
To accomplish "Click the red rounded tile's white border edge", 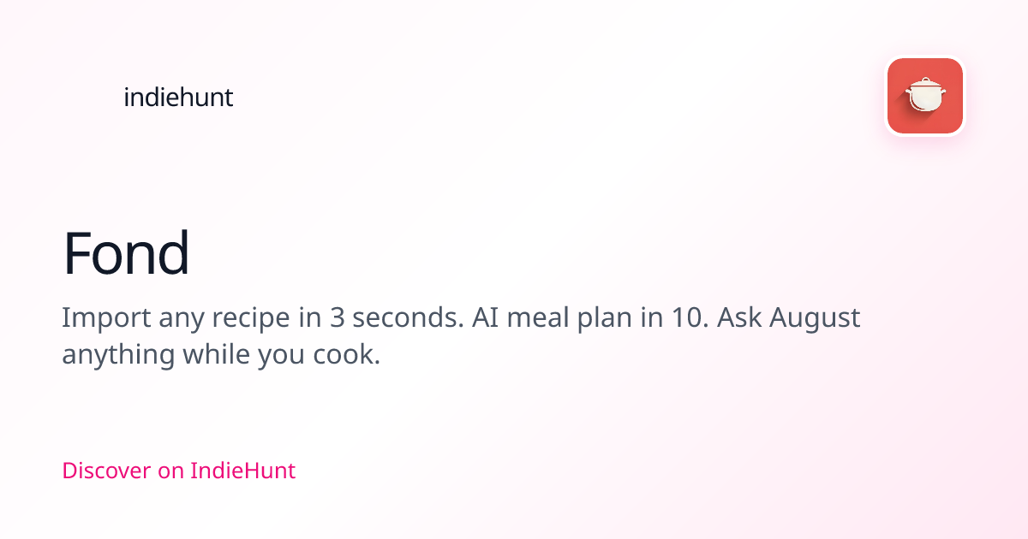I will pos(925,57).
